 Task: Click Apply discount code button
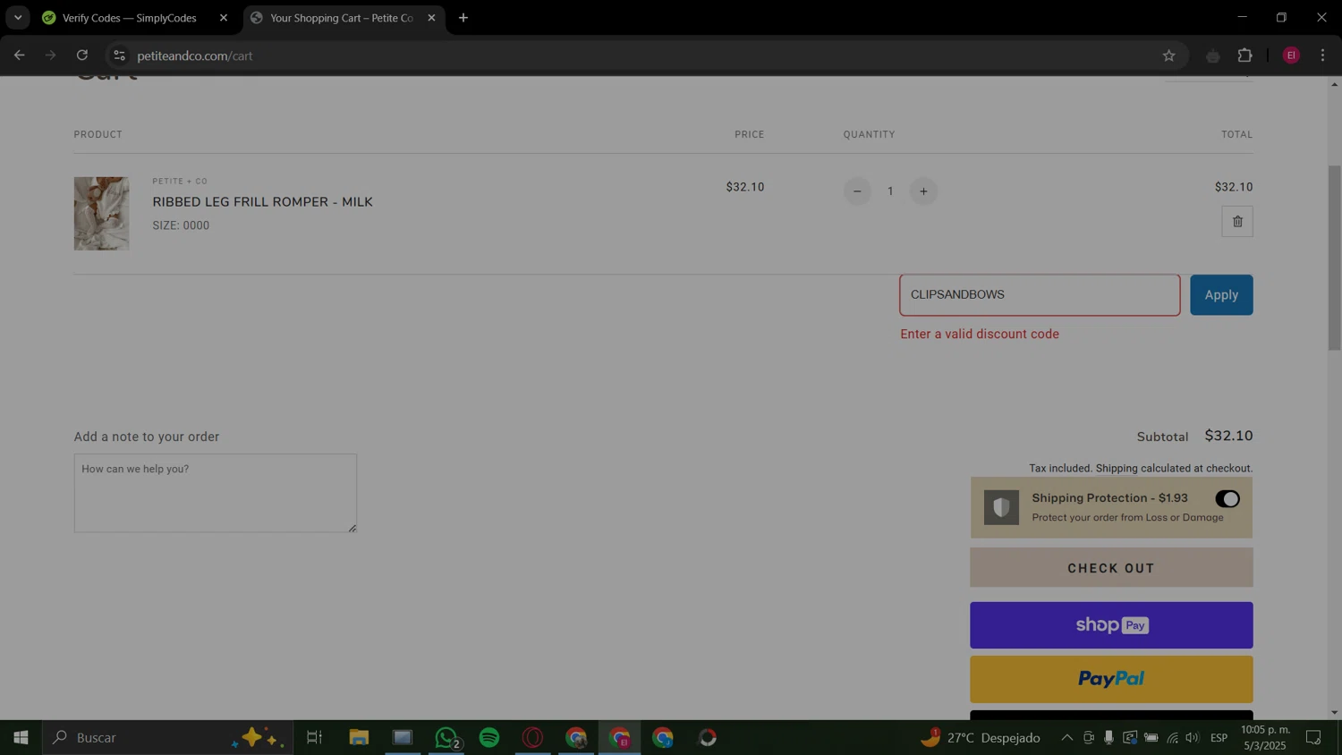pyautogui.click(x=1221, y=295)
